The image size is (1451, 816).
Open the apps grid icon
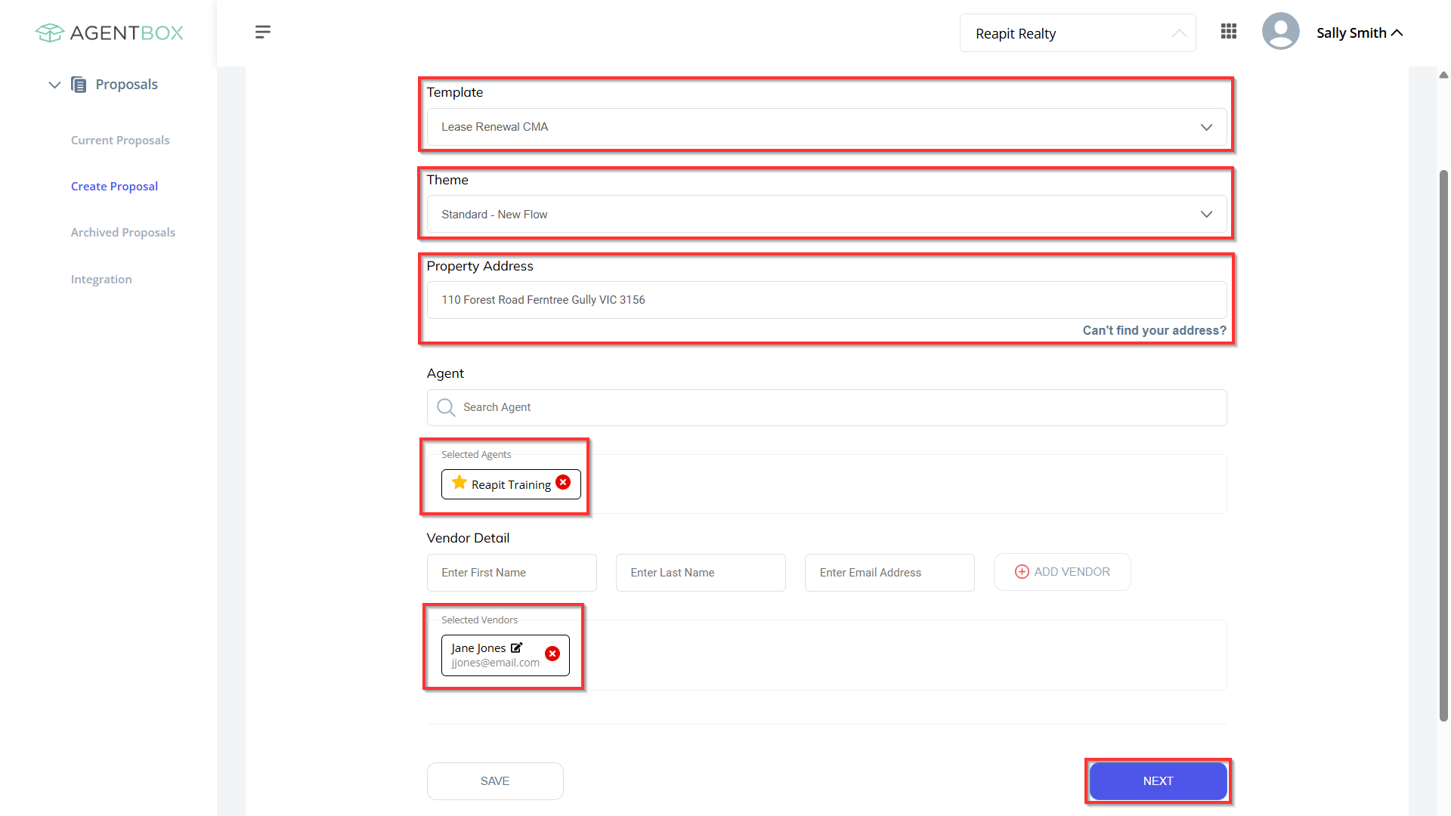tap(1229, 31)
